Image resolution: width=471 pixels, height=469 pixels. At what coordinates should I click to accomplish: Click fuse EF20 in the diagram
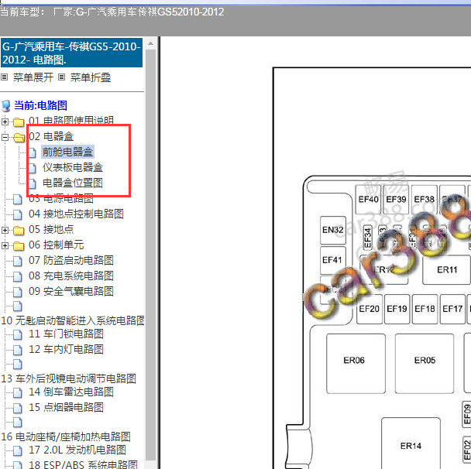tap(370, 309)
